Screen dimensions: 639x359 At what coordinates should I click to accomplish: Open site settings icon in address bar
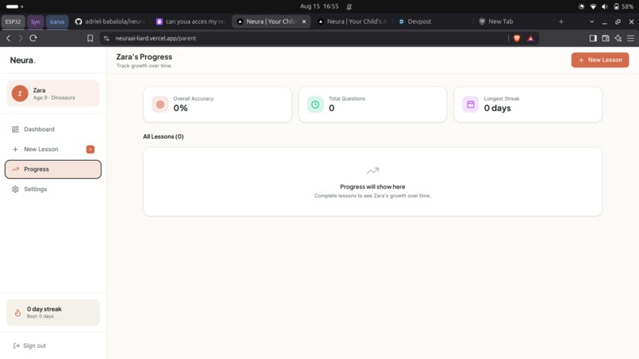tap(106, 38)
